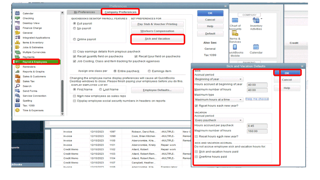This screenshot has height=180, width=320.
Task: Click the Help me choose link
Action: click(x=257, y=99)
